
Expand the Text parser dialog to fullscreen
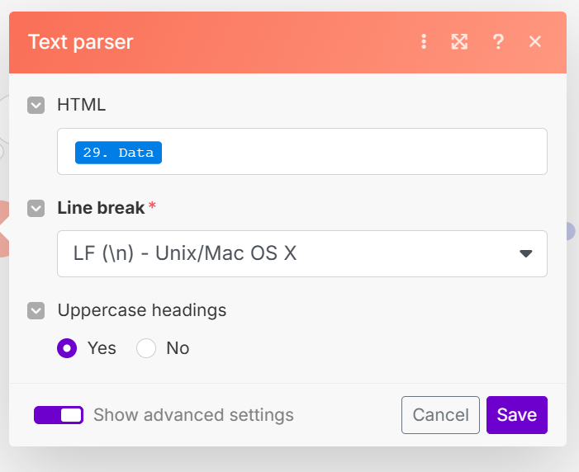pyautogui.click(x=459, y=42)
